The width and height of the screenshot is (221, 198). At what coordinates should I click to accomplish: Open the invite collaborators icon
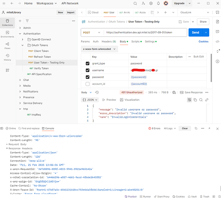143,3
